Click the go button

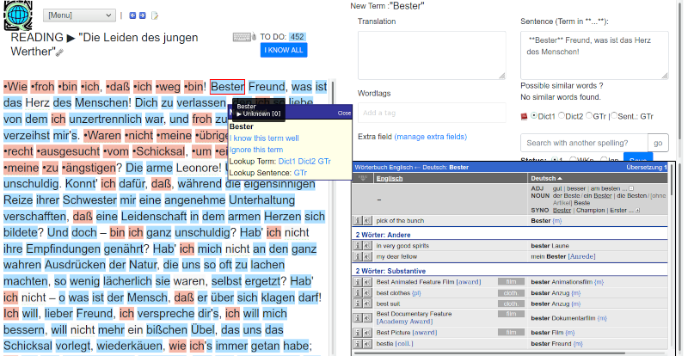[x=658, y=143]
